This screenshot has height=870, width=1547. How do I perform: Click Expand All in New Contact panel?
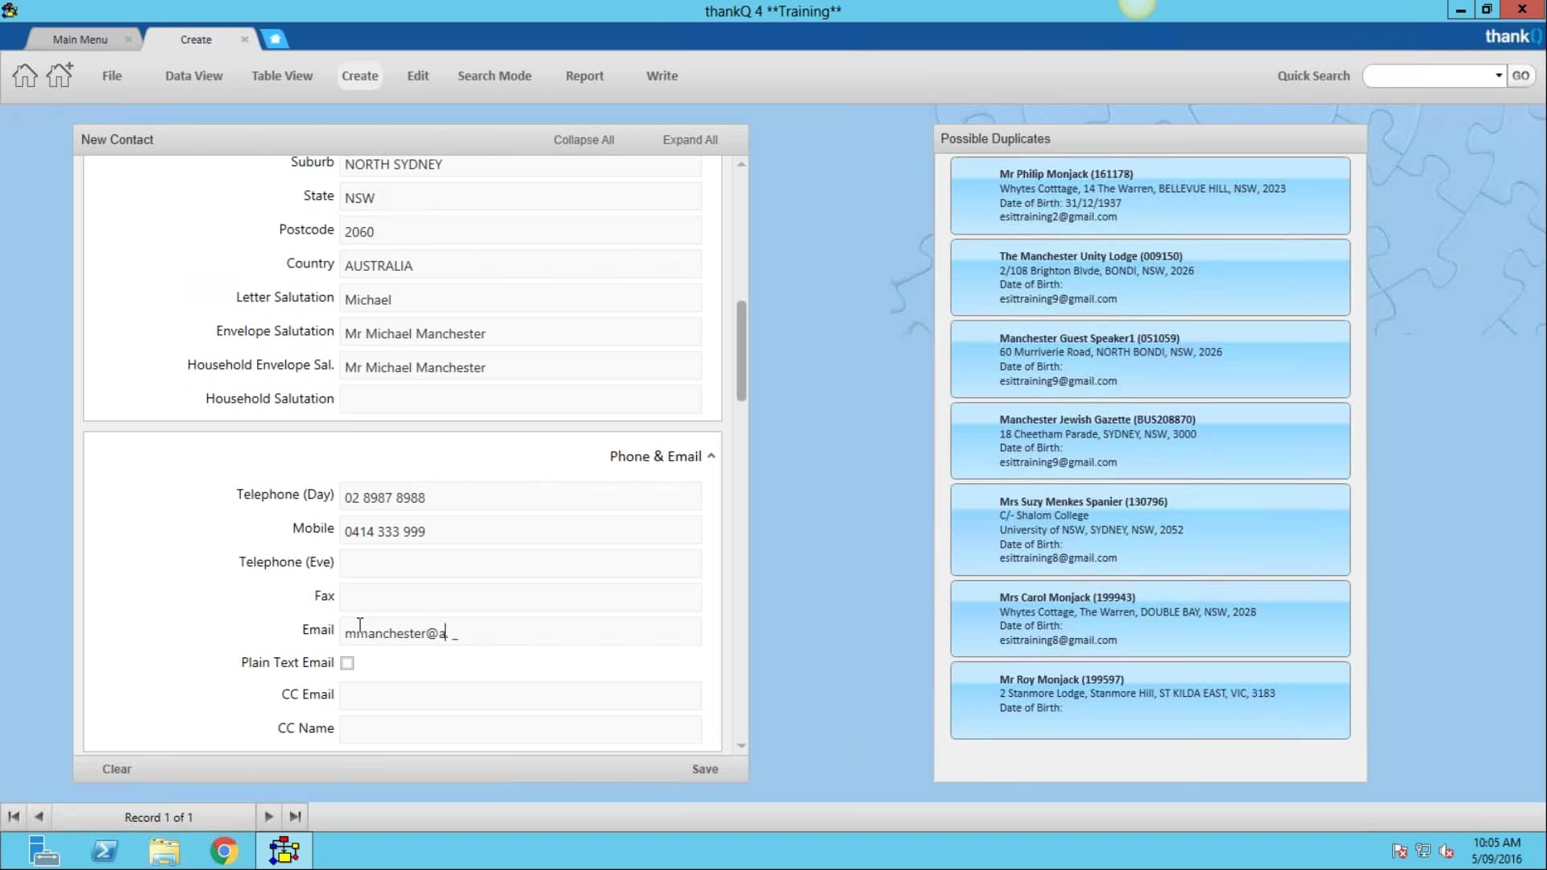click(690, 139)
